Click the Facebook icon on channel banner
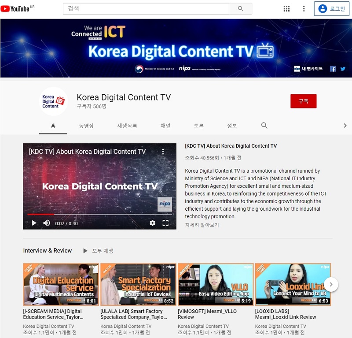The width and height of the screenshot is (352, 338). pyautogui.click(x=333, y=69)
